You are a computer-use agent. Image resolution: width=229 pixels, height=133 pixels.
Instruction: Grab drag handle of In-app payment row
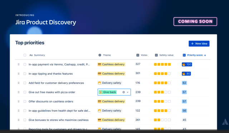(19, 64)
